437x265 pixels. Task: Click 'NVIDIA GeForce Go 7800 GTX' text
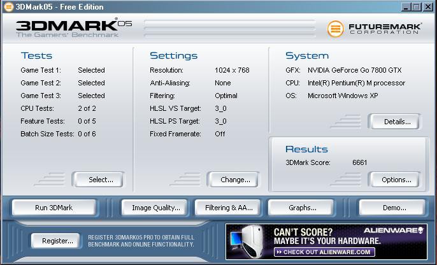click(354, 70)
